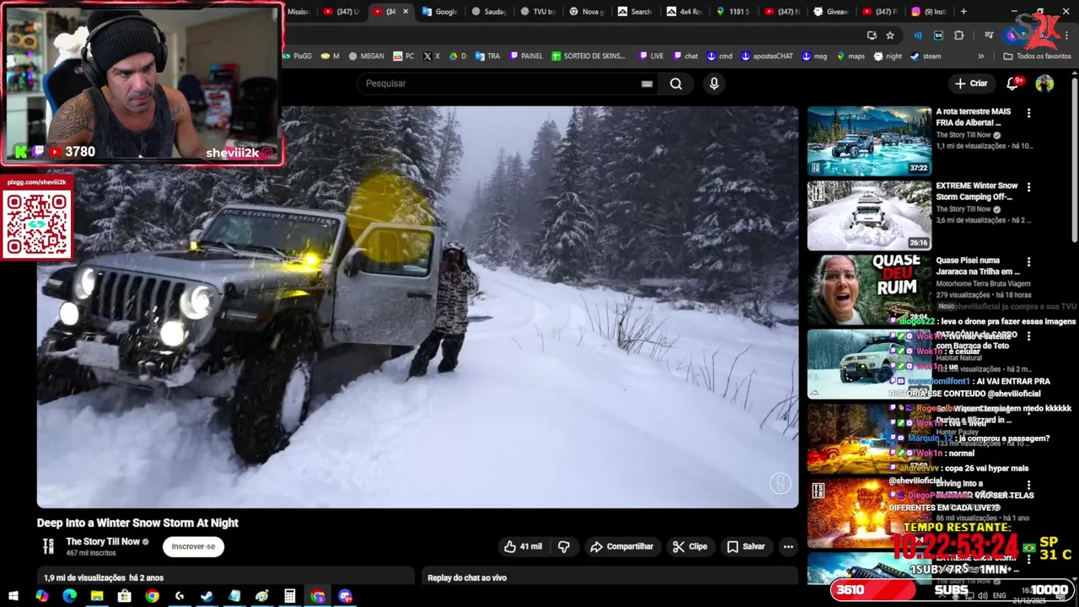This screenshot has width=1079, height=607.
Task: Click the Criar create button
Action: 970,83
